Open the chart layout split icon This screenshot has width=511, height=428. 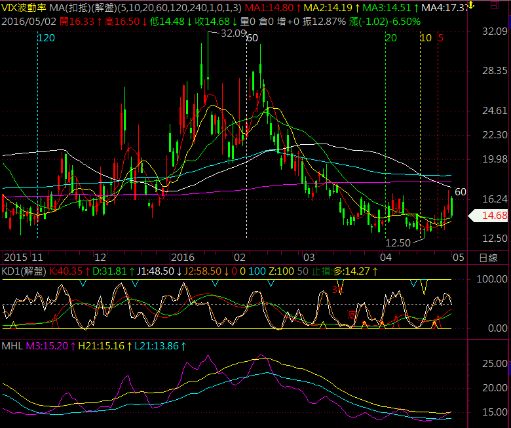coord(495,5)
